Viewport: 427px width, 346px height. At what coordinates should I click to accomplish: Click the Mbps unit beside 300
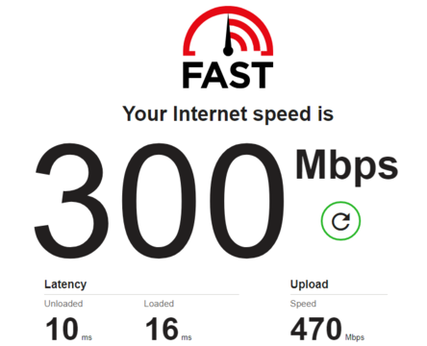point(346,167)
